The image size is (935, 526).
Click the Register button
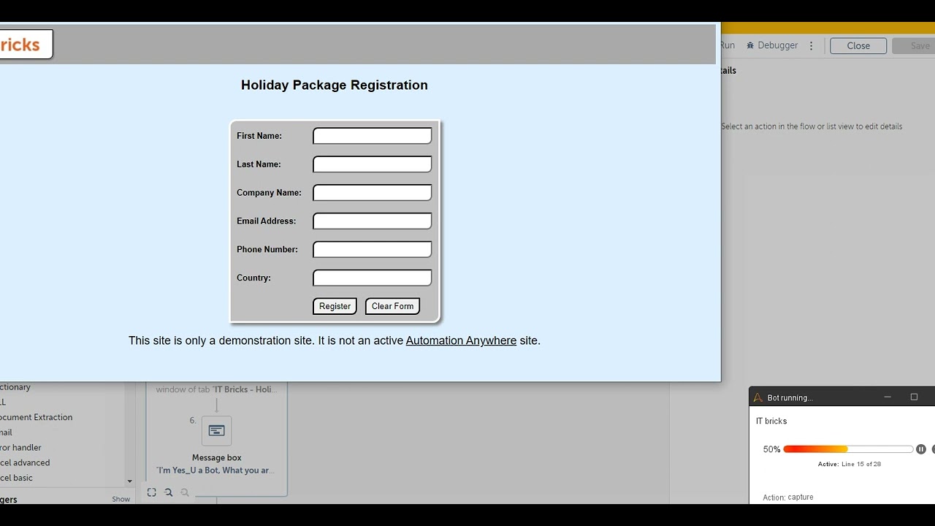pos(335,306)
